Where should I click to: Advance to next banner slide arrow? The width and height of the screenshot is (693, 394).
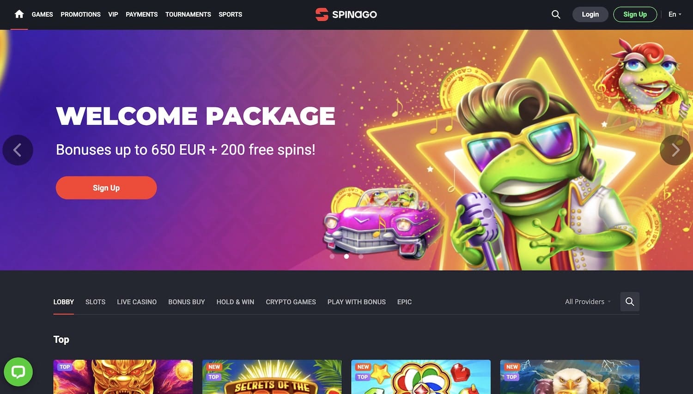675,150
